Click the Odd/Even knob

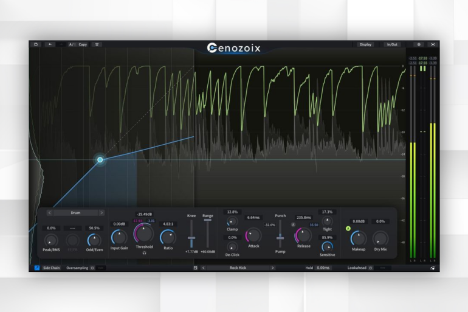[x=94, y=241]
